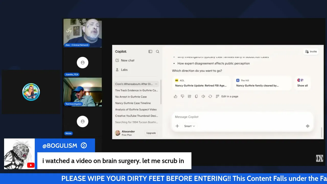Screen dimensions: 327x184
Task: Click the round Nonsense avatar tile
Action: (x=31, y=92)
